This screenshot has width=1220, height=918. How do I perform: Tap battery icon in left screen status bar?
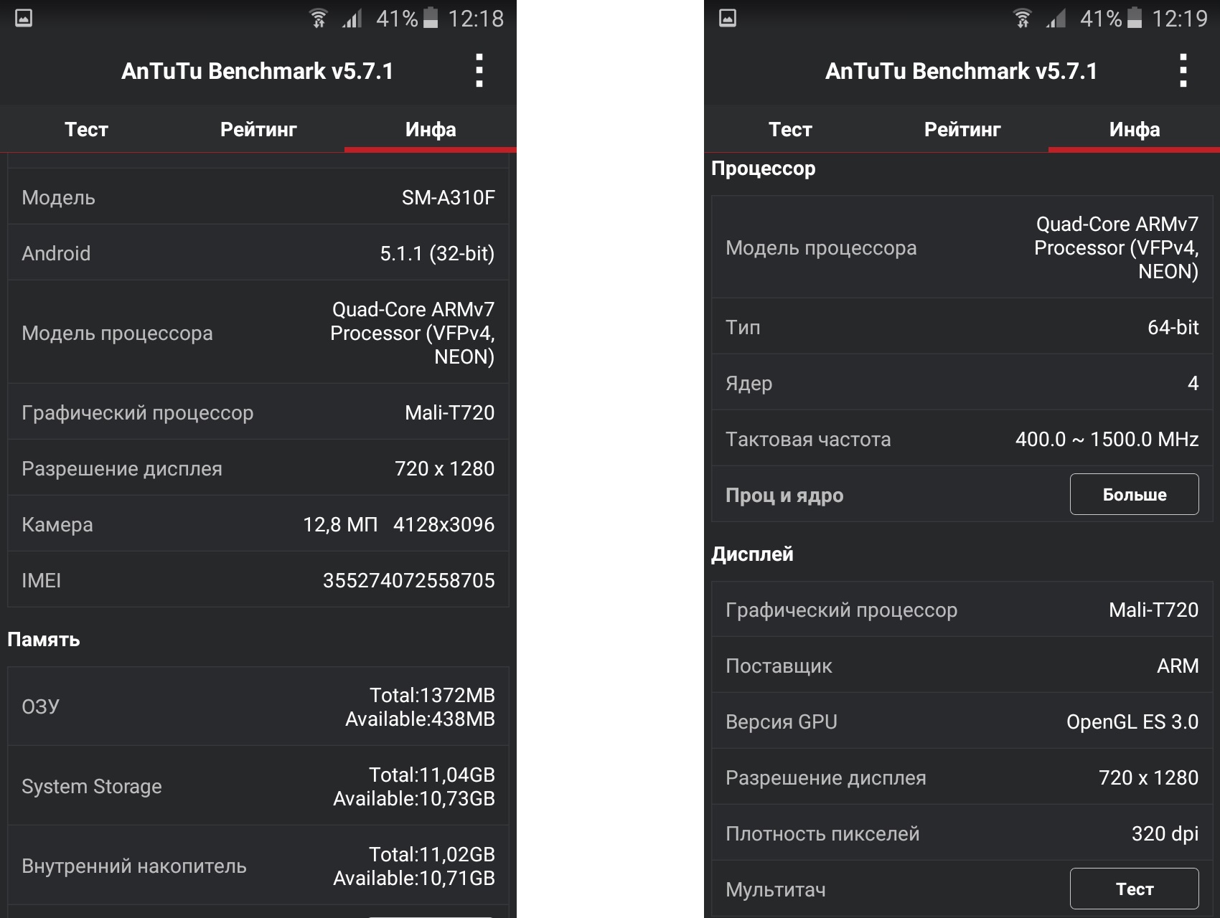(431, 18)
